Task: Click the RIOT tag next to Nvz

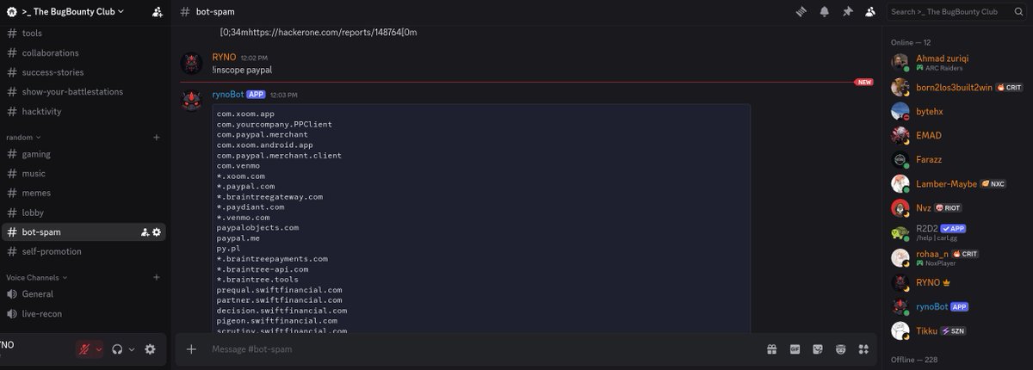Action: click(947, 207)
